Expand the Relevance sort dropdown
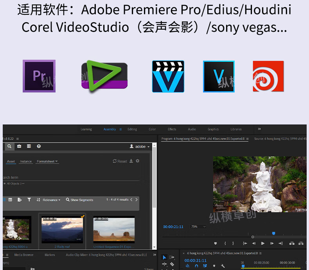 coord(51,200)
